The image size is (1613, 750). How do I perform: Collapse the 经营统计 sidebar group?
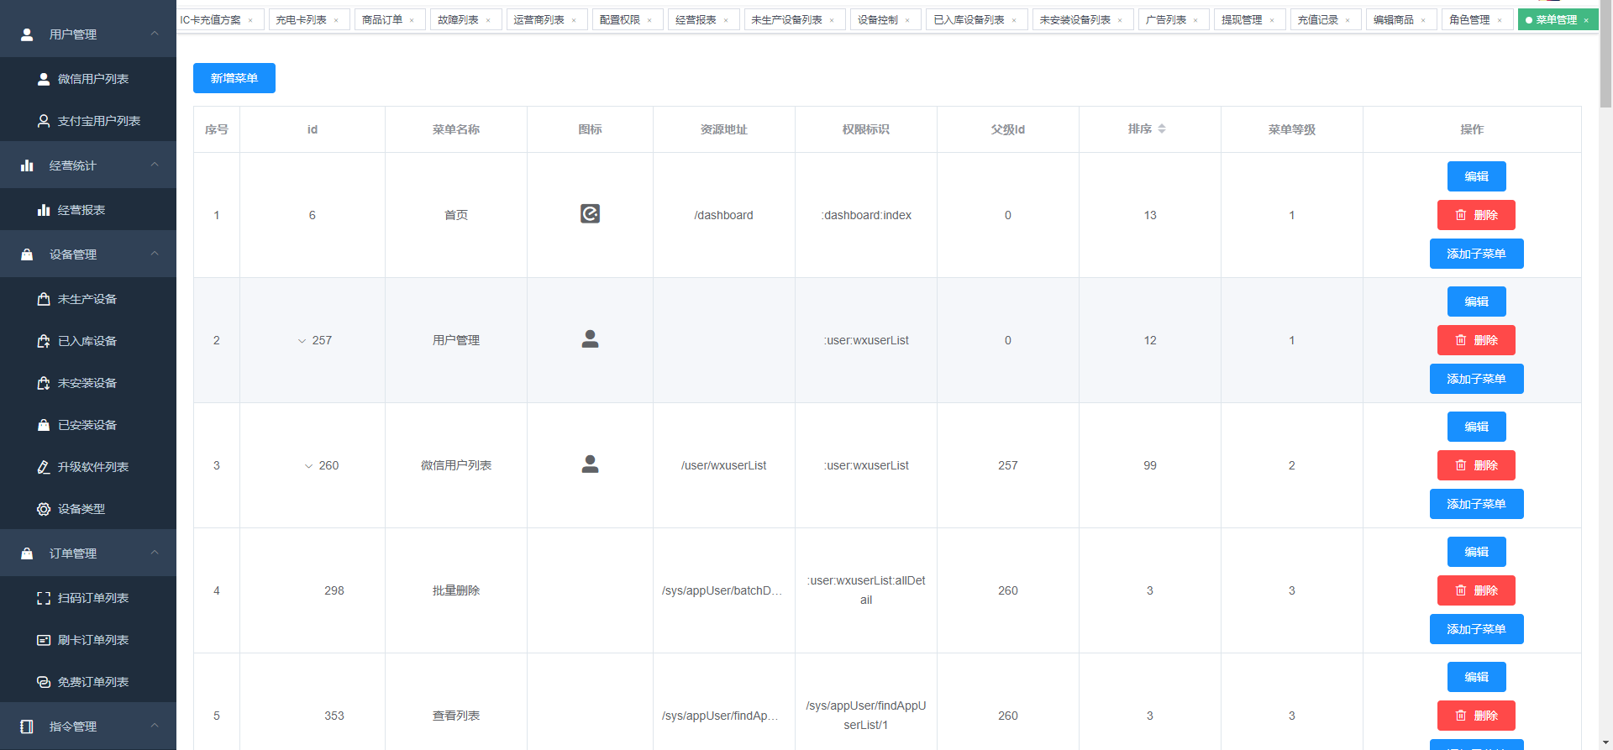[155, 165]
